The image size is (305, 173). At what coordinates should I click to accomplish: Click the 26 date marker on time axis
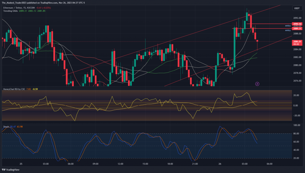(x=220, y=164)
